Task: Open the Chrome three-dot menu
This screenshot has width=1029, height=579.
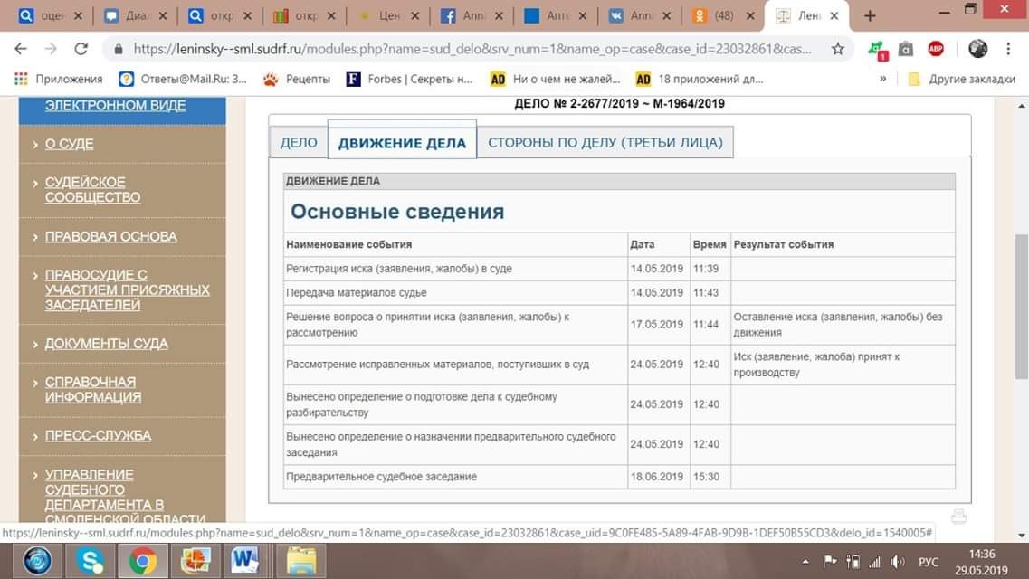Action: point(1008,49)
